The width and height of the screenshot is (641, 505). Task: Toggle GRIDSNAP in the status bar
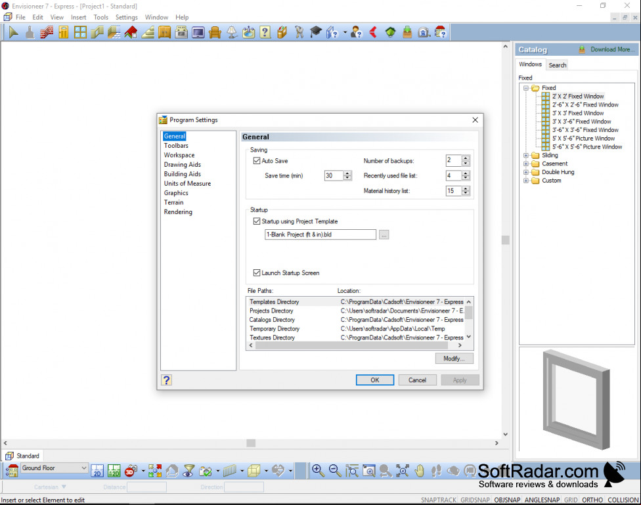pyautogui.click(x=475, y=500)
